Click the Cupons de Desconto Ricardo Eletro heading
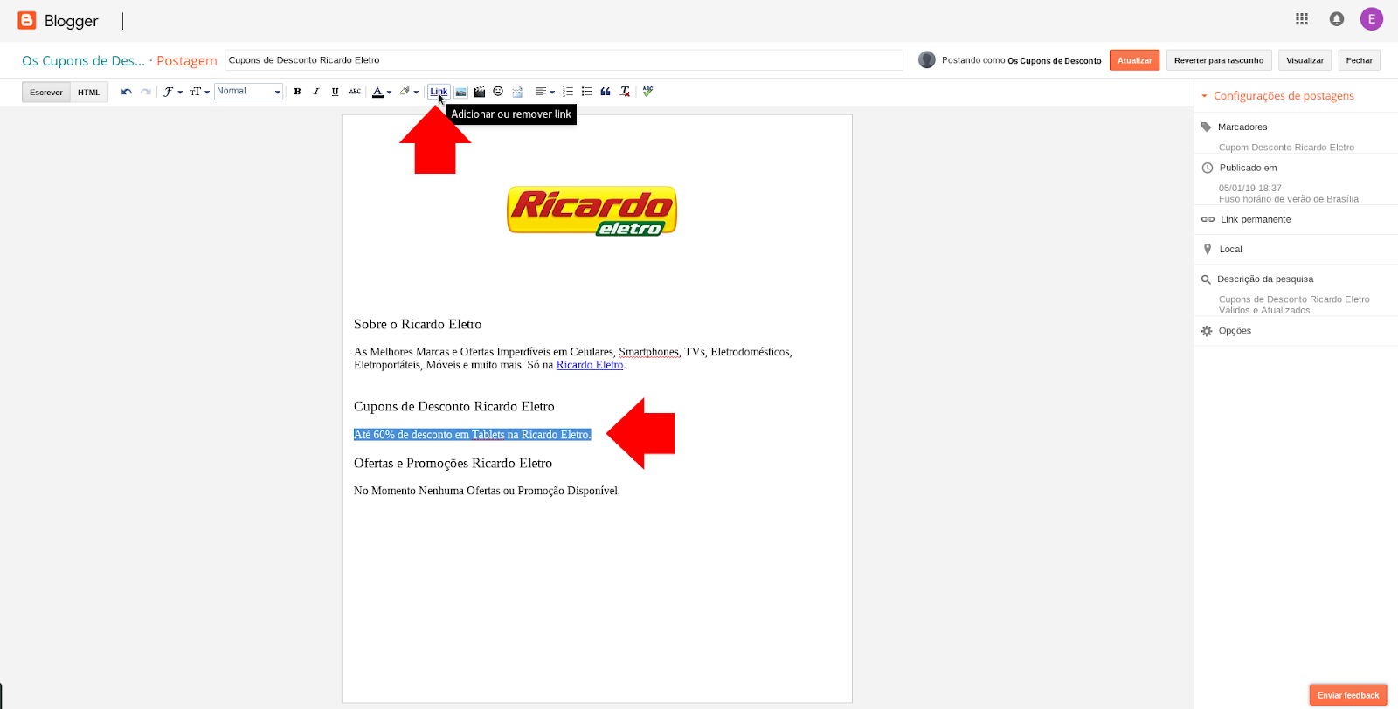 coord(454,406)
